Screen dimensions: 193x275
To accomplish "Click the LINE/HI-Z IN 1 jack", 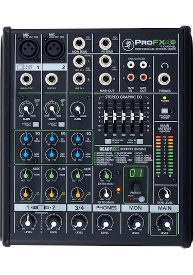I will pos(26,79).
